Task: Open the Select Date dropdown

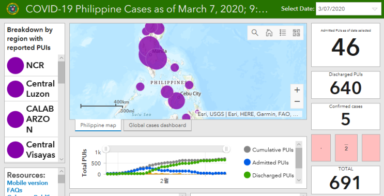Action: [x=348, y=9]
